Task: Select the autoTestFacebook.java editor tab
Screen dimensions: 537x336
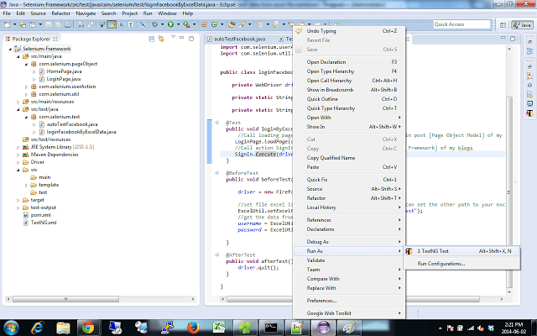Action: click(x=239, y=39)
